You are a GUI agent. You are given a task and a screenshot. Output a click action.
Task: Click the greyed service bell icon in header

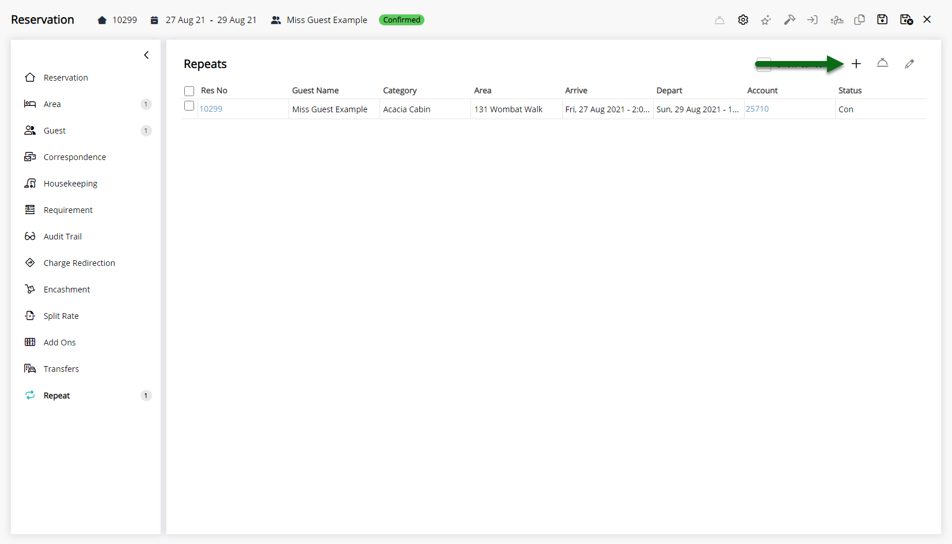click(x=719, y=20)
